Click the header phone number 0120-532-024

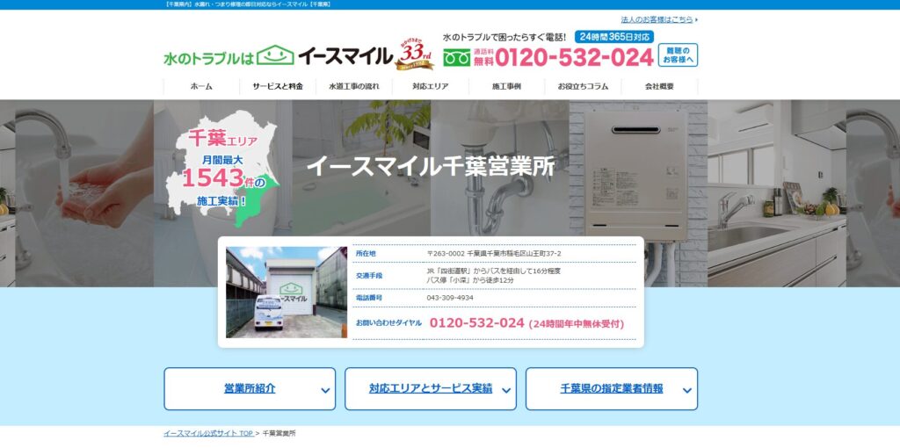[574, 58]
